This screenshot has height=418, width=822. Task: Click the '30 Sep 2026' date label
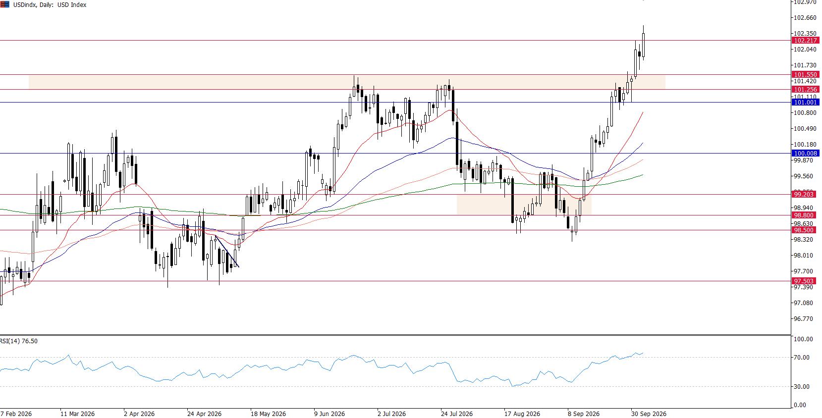click(649, 414)
